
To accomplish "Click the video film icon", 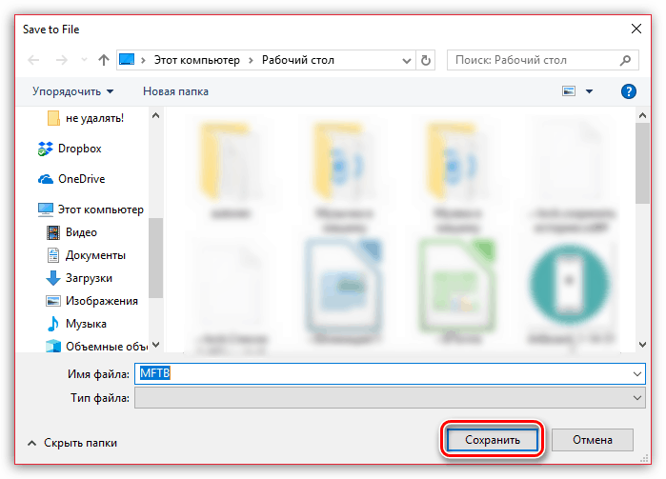I will pos(53,232).
